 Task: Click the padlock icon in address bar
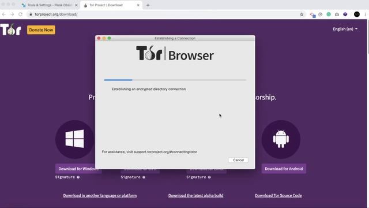pyautogui.click(x=31, y=14)
